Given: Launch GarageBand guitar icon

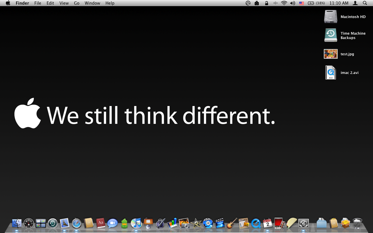Looking at the screenshot, I should (232, 223).
